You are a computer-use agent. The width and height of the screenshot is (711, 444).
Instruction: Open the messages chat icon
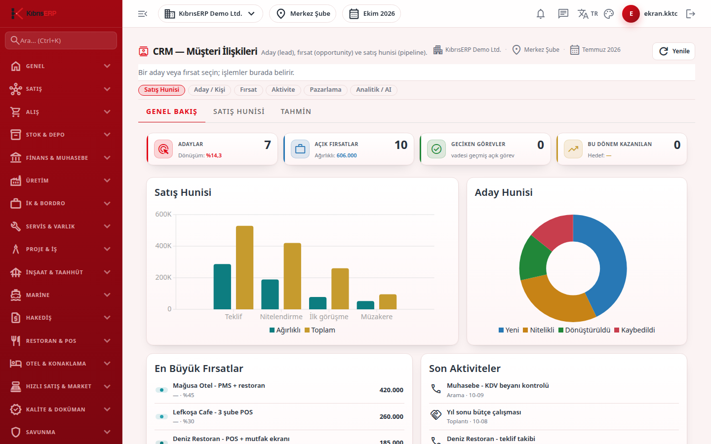pos(563,14)
